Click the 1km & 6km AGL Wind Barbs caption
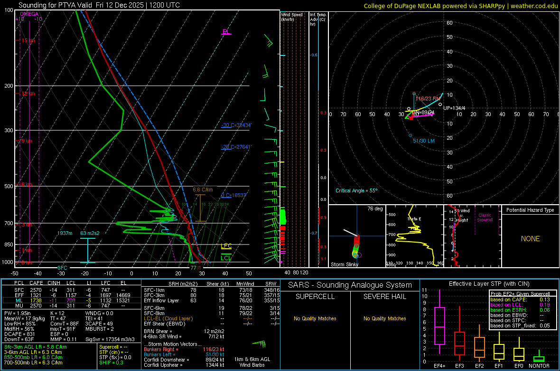560x371 pixels. [x=252, y=362]
